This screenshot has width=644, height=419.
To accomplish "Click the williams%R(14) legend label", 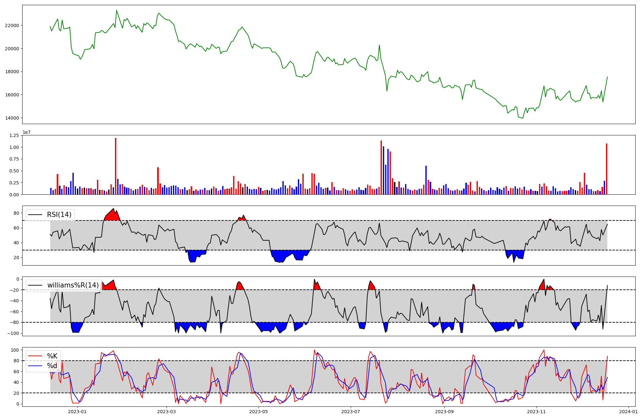I will click(x=73, y=285).
